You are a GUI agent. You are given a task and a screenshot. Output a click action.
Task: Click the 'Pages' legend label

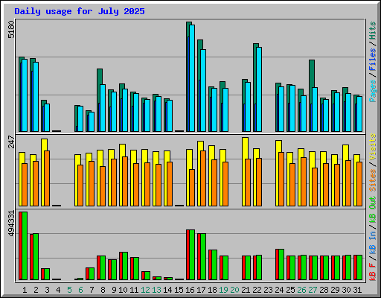pyautogui.click(x=373, y=91)
